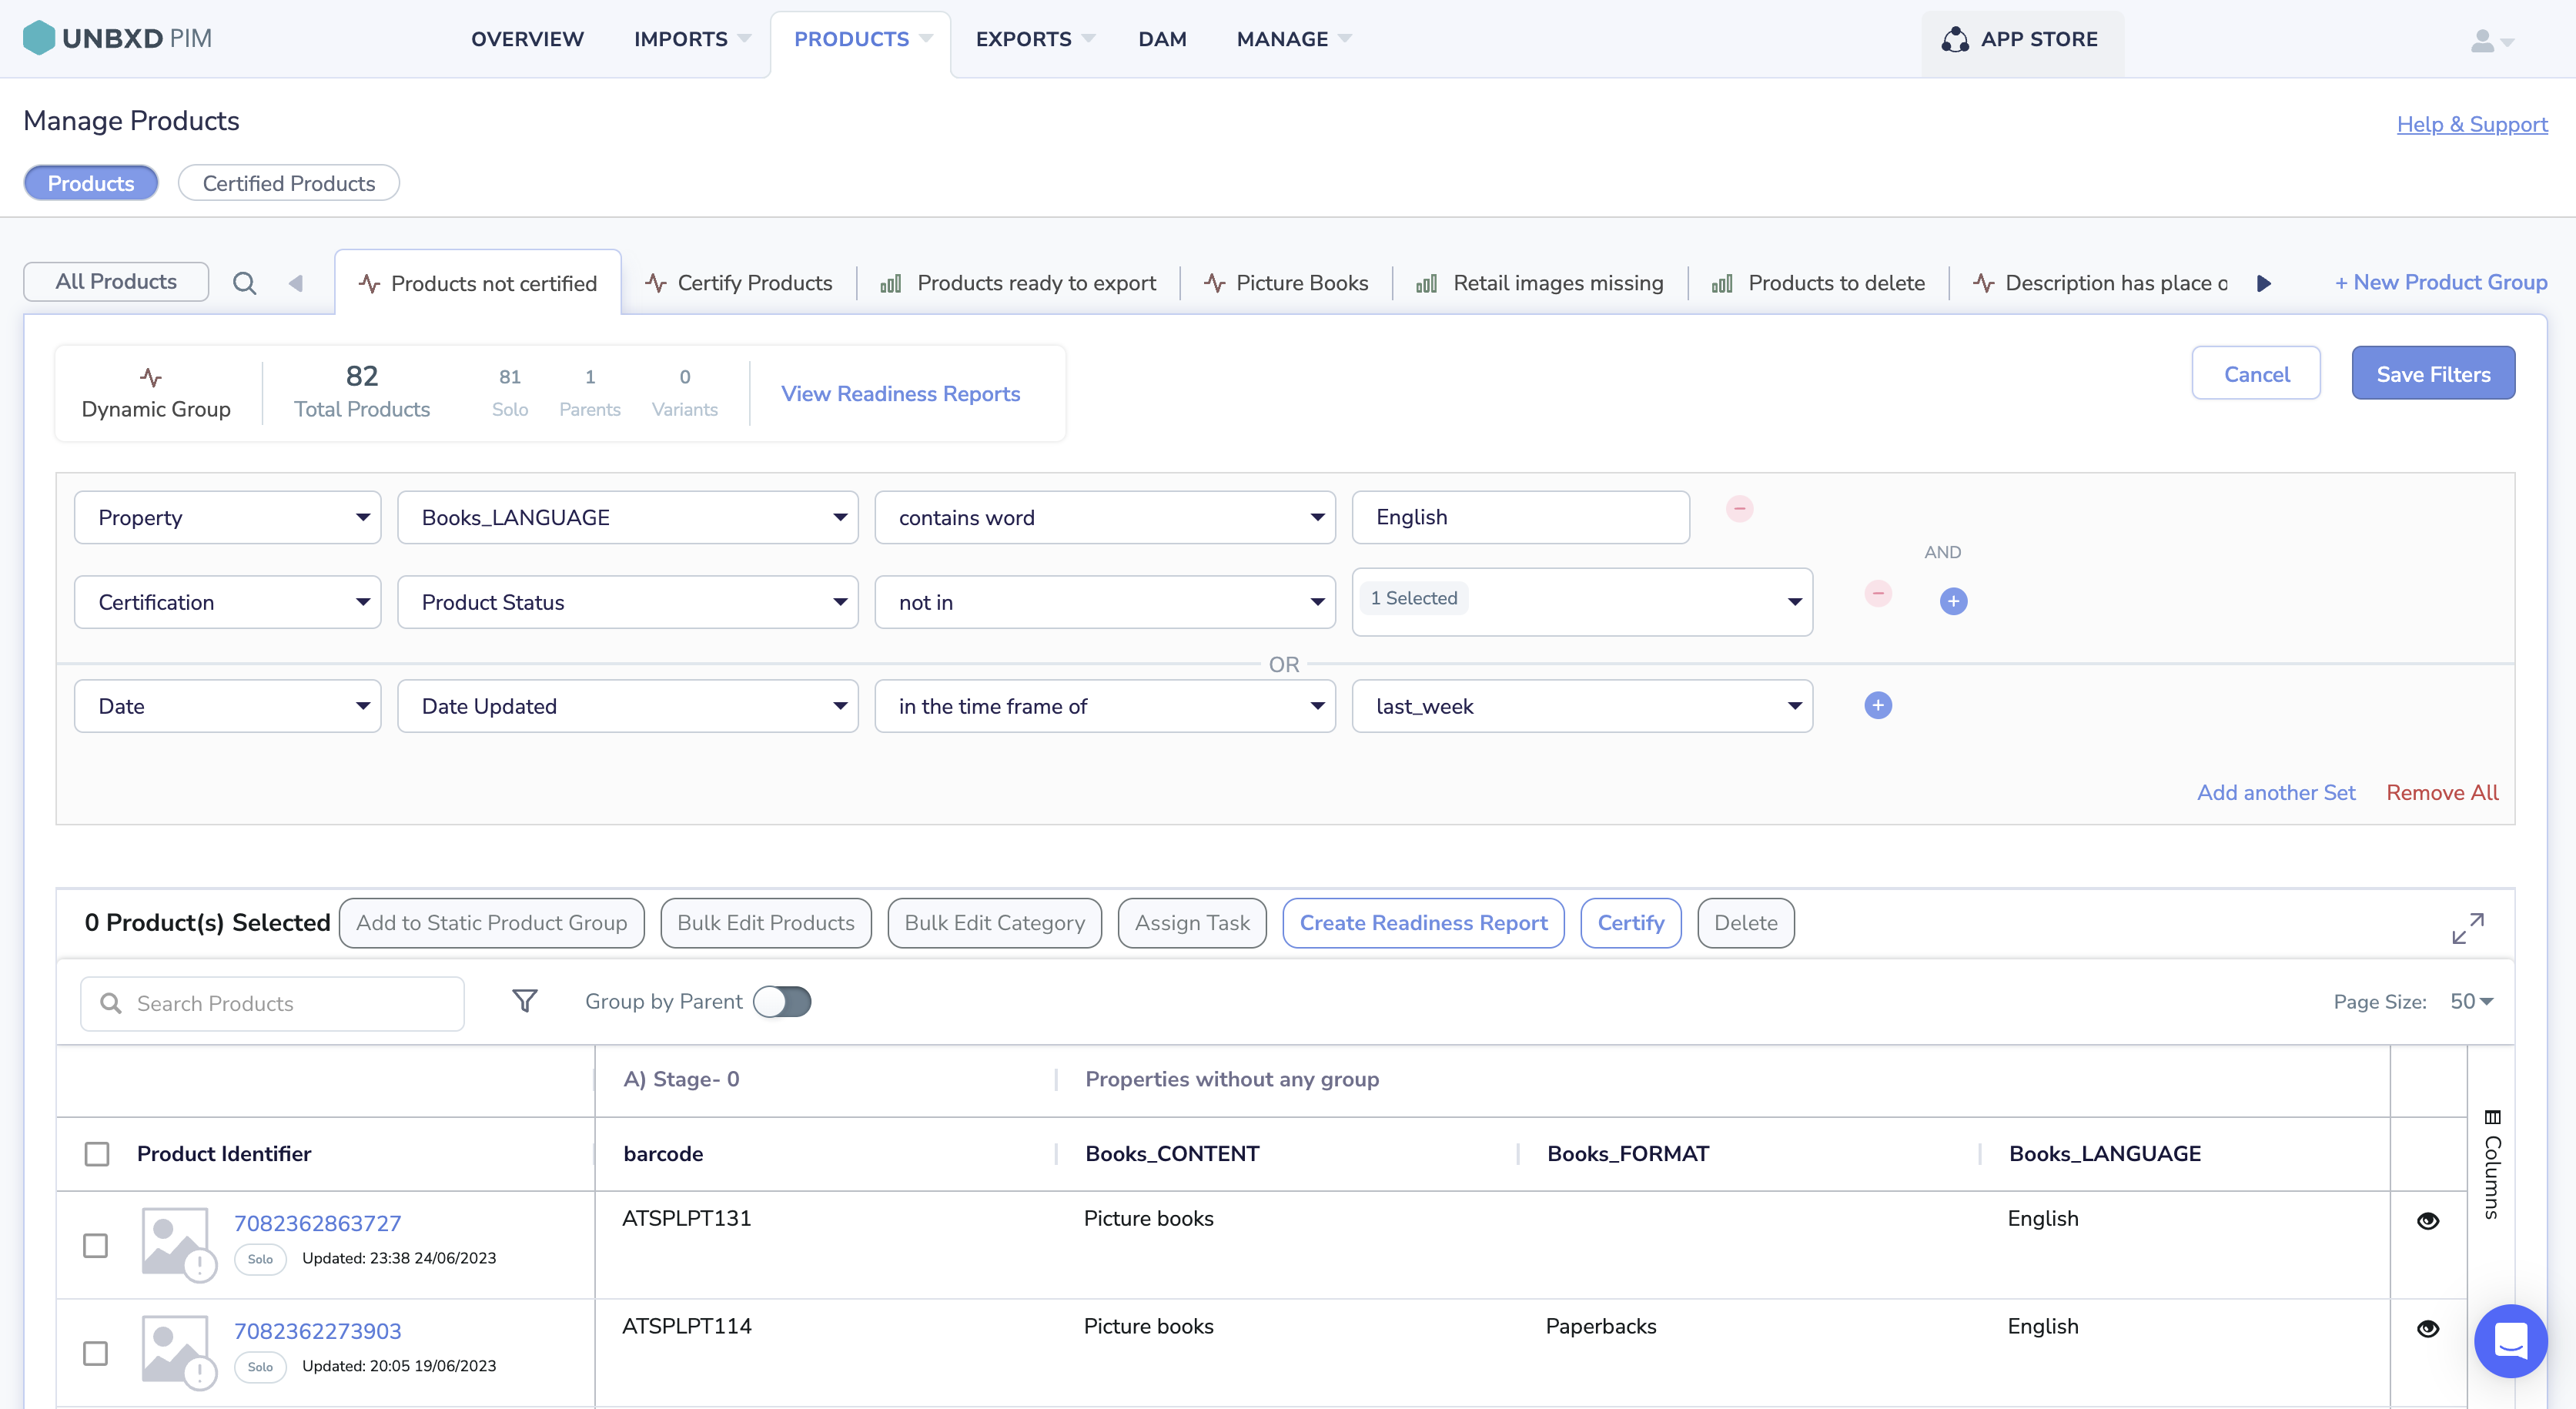This screenshot has width=2576, height=1409.
Task: Select checkbox for product 7082362273903
Action: click(x=95, y=1353)
